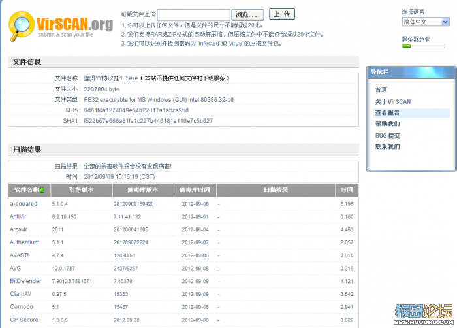
Task: Click the Arcavir row name
Action: click(19, 229)
